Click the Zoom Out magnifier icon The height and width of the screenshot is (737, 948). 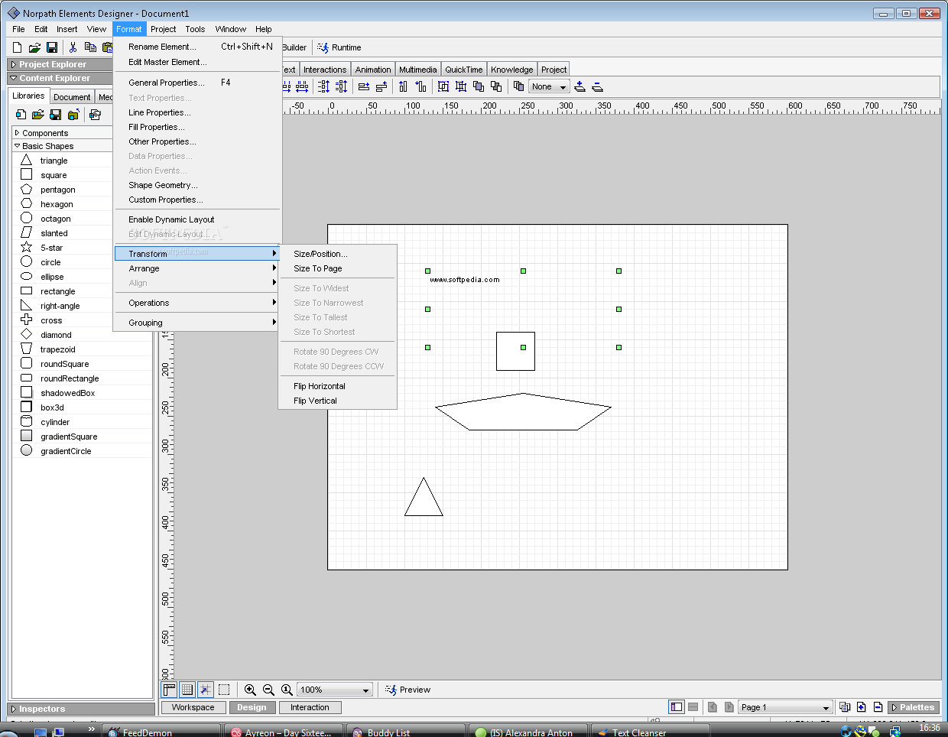coord(268,690)
